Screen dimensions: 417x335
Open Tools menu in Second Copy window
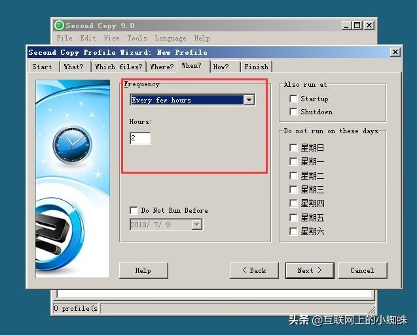[x=137, y=38]
